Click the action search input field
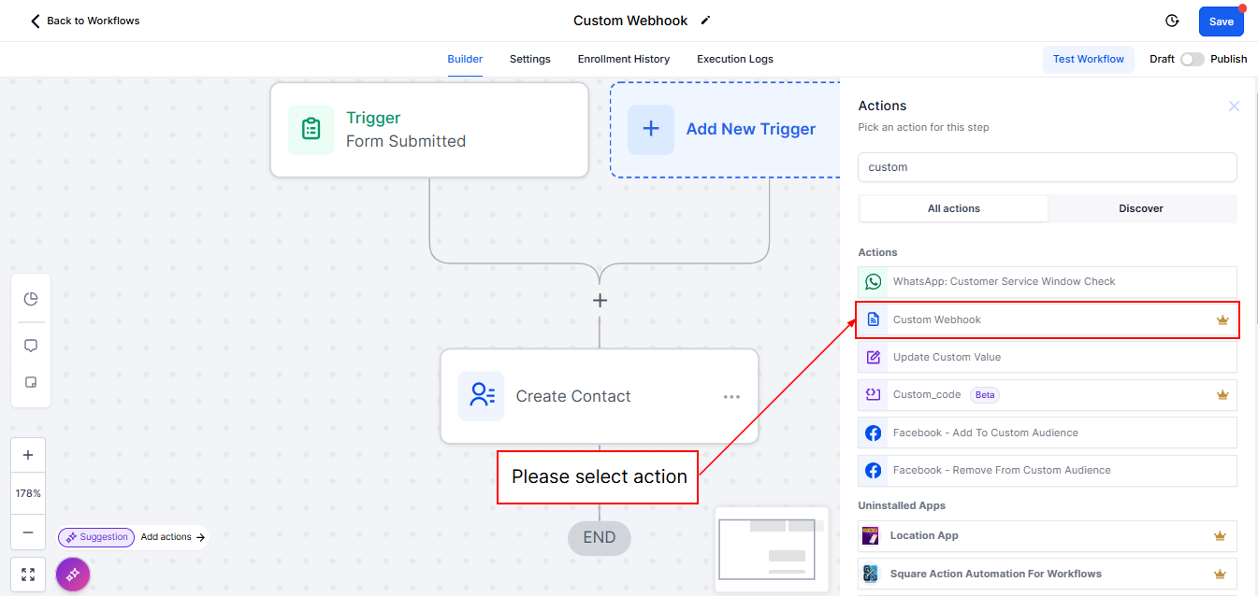This screenshot has width=1258, height=596. click(1047, 167)
